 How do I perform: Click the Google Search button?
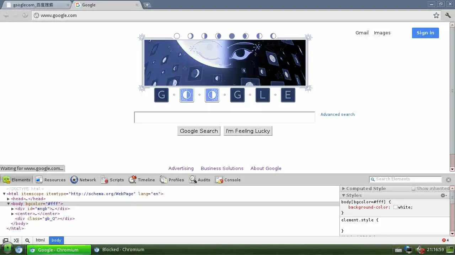coord(199,131)
